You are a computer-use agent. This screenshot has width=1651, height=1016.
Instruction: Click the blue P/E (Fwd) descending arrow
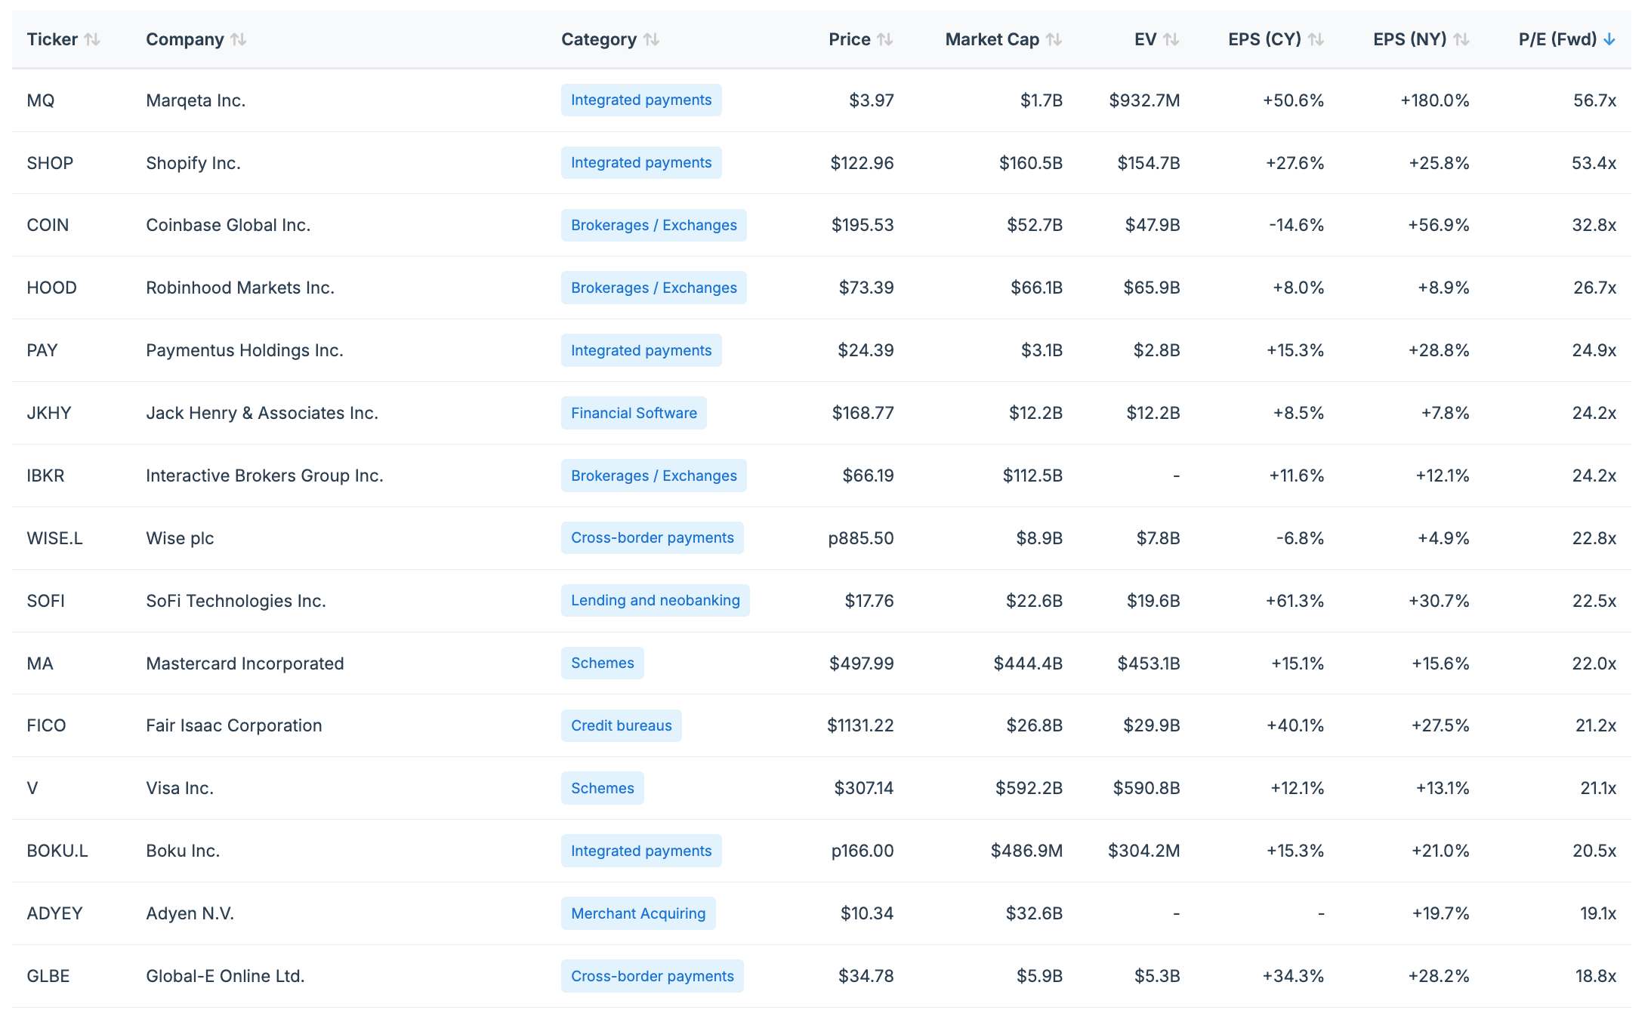[1609, 39]
